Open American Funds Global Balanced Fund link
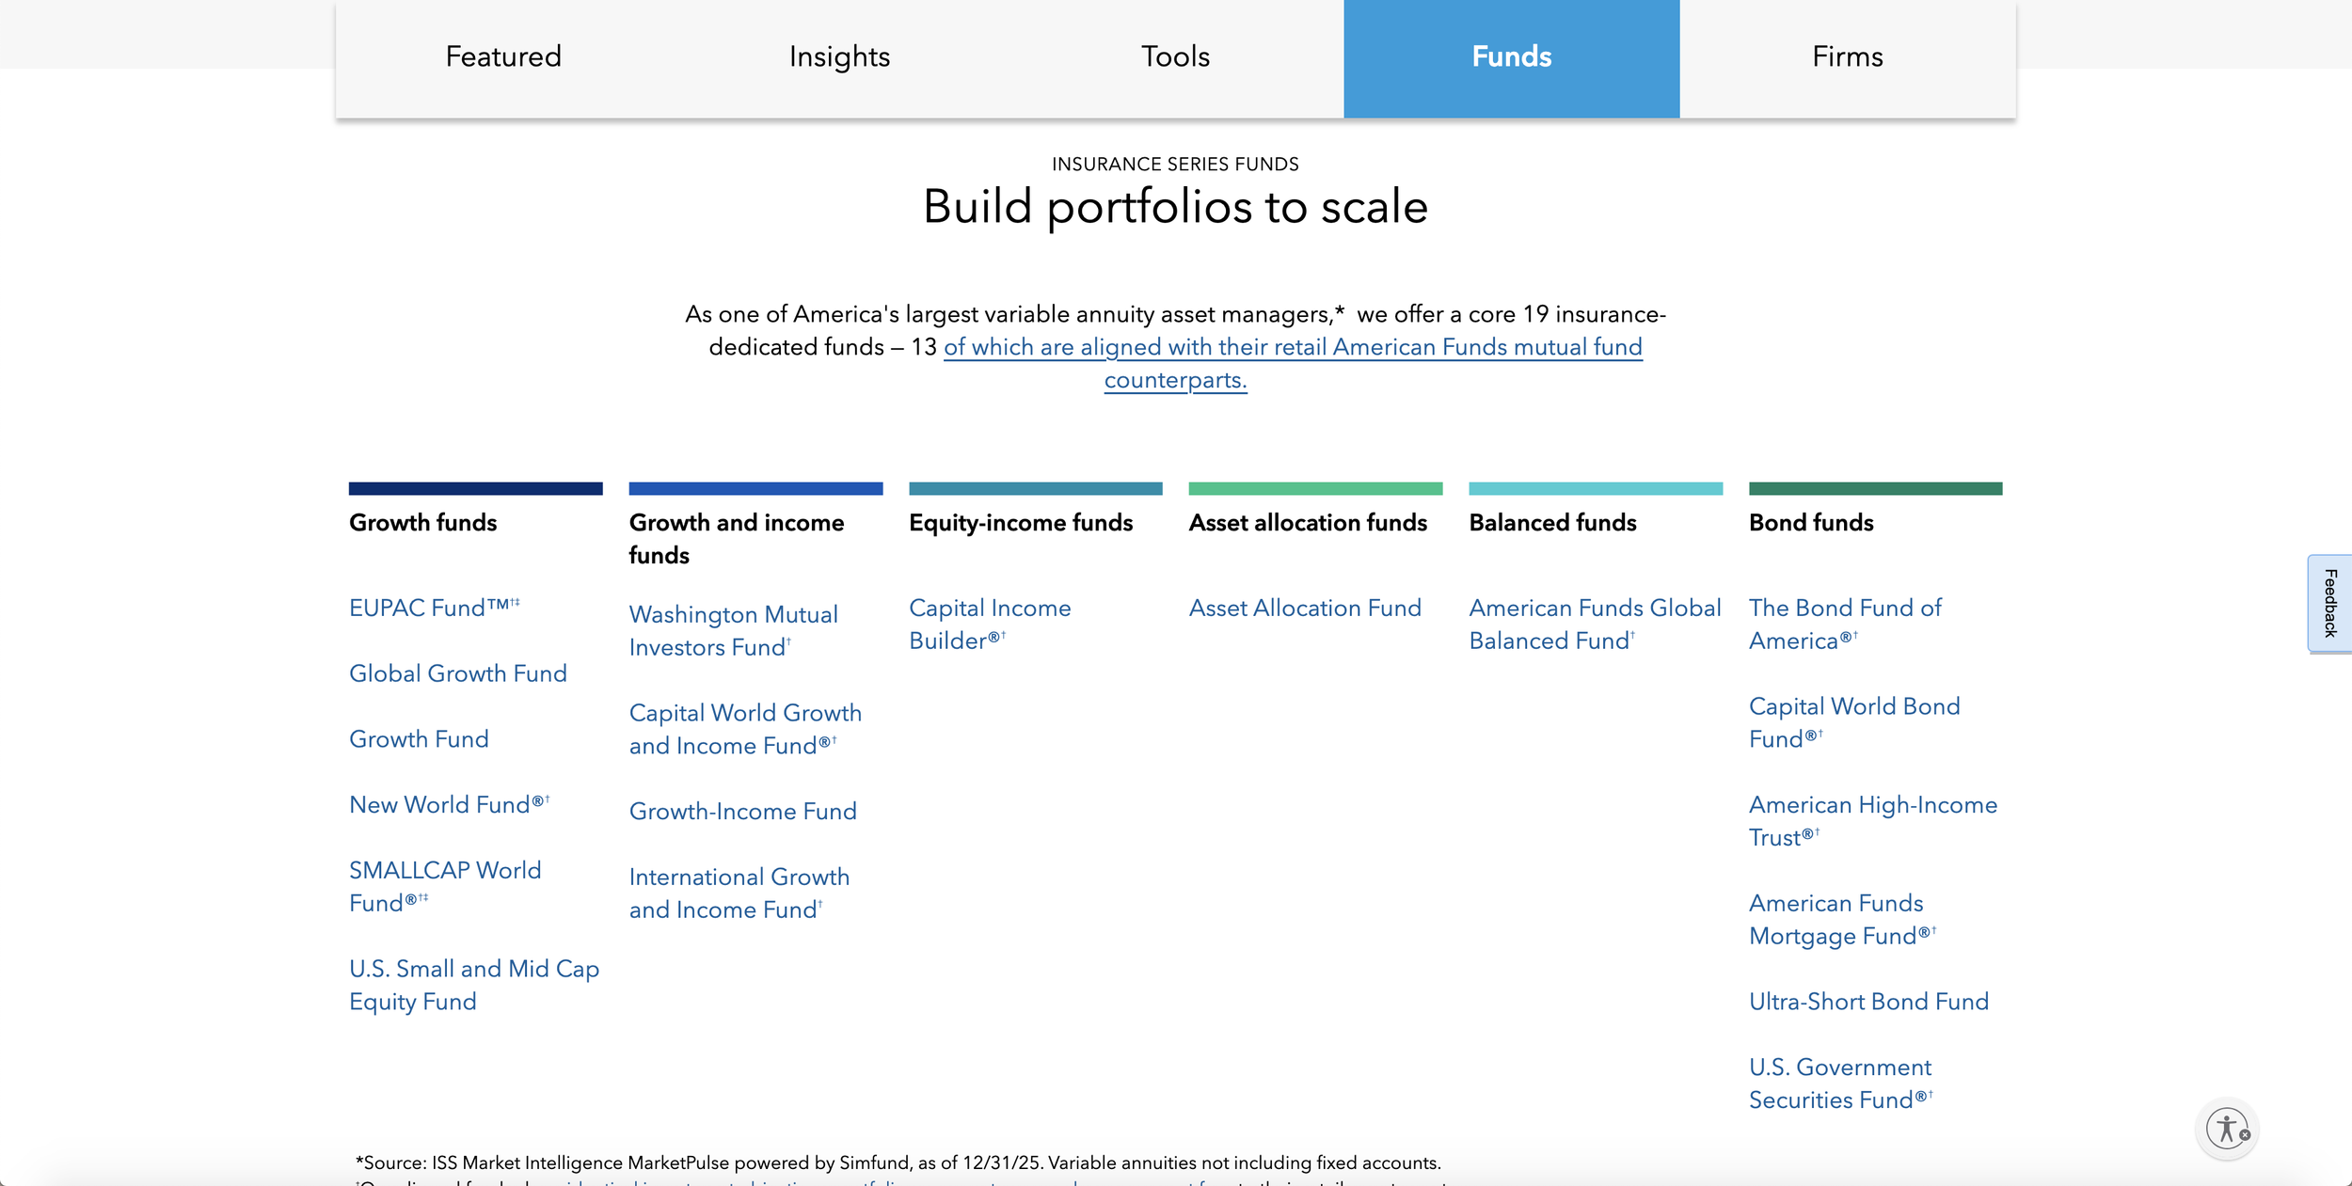Image resolution: width=2352 pixels, height=1186 pixels. (x=1596, y=625)
